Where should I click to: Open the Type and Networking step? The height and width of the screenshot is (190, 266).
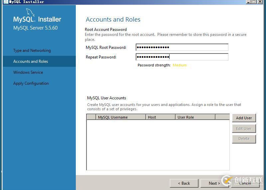32,50
